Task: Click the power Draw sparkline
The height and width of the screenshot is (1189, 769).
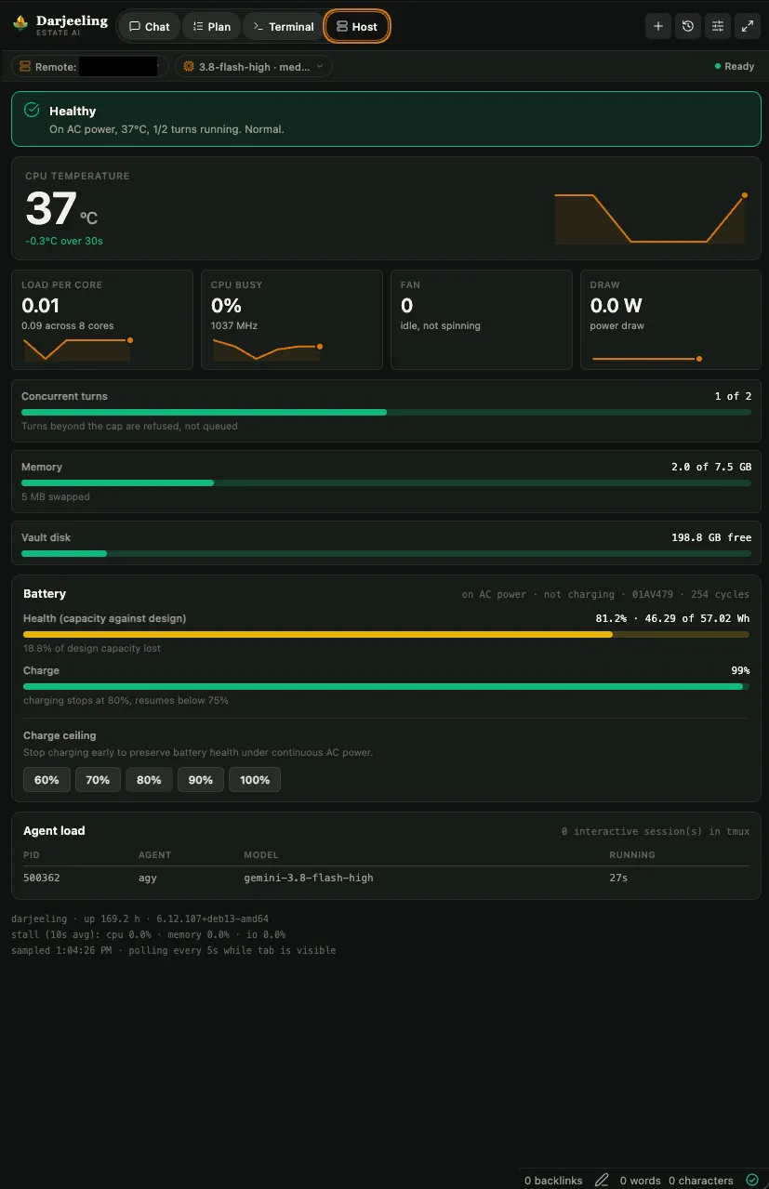Action: point(646,358)
